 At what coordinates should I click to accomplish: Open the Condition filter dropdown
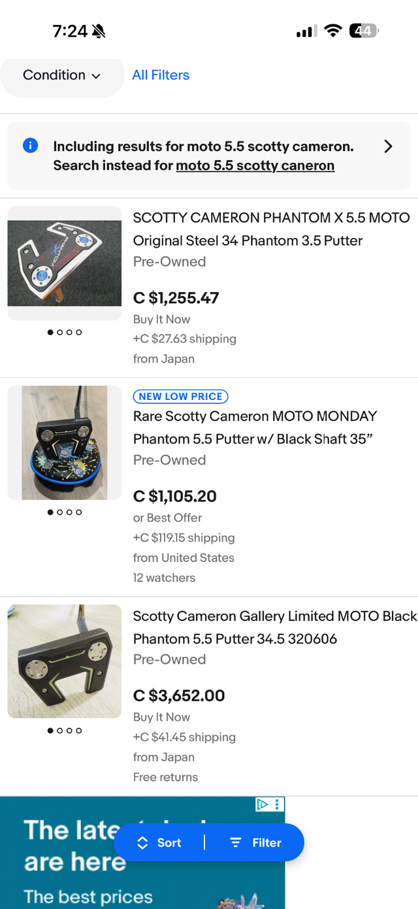coord(61,75)
